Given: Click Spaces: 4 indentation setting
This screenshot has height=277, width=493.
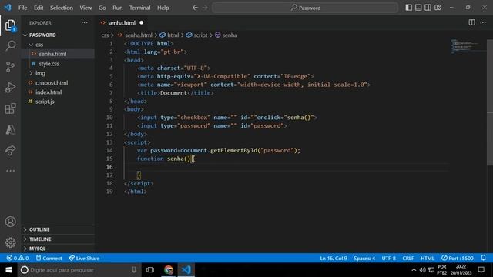Looking at the screenshot, I should click(364, 259).
